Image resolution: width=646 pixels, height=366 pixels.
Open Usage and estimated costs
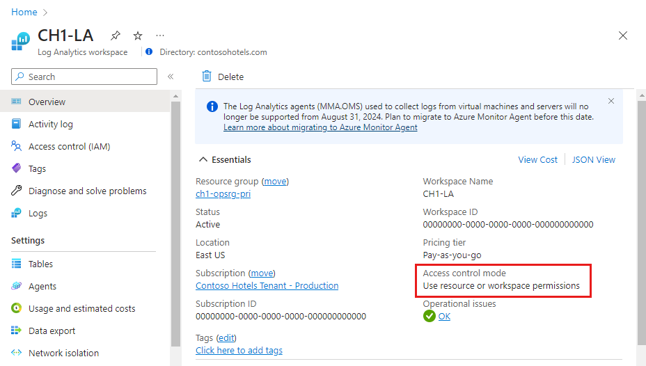pos(81,308)
